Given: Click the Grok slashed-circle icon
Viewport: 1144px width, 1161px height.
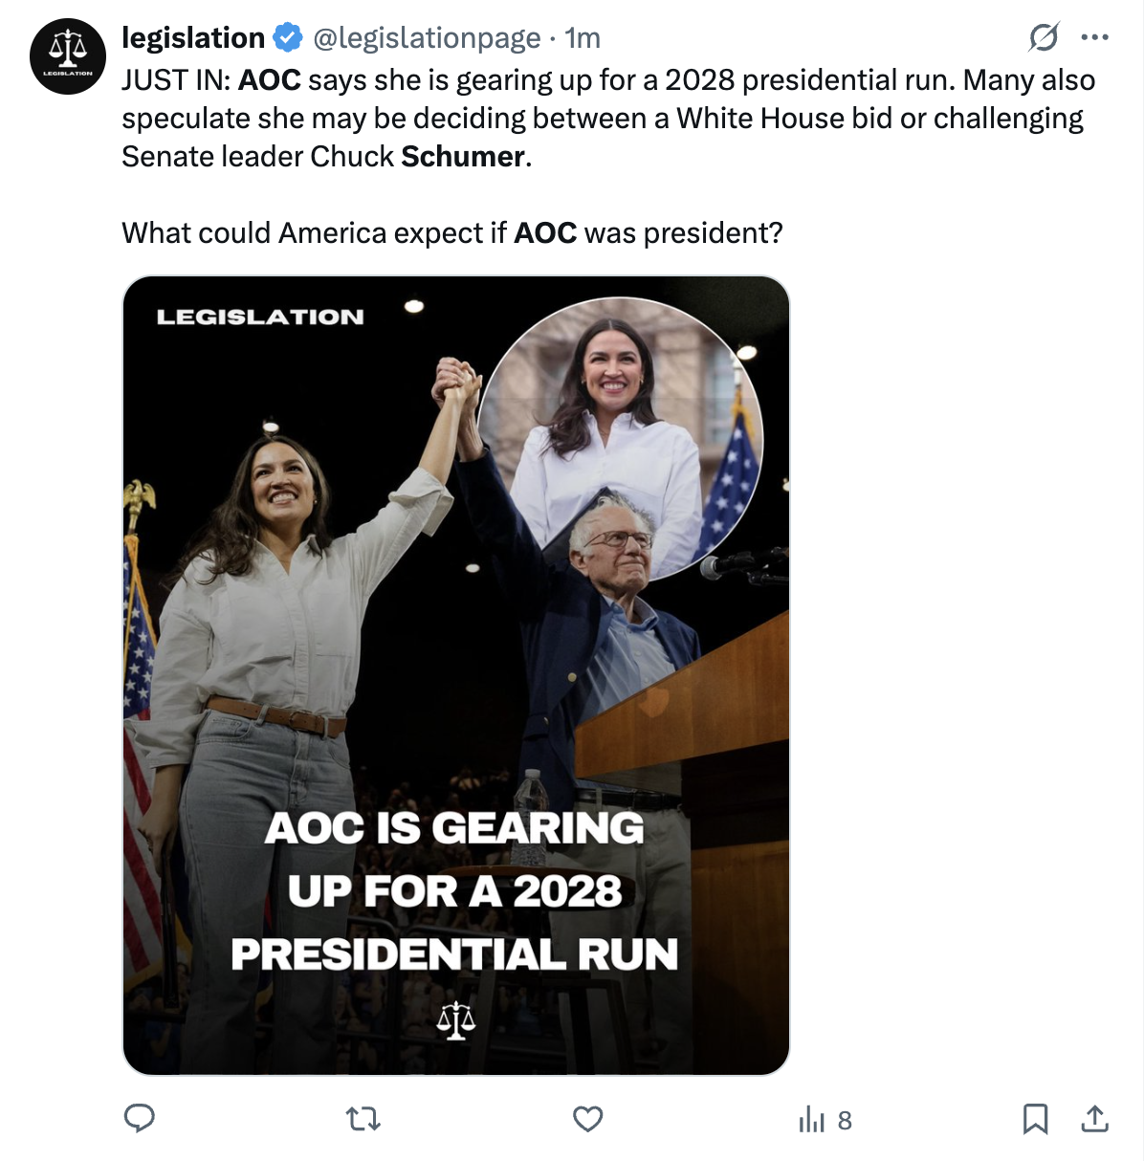Looking at the screenshot, I should pos(1044,37).
